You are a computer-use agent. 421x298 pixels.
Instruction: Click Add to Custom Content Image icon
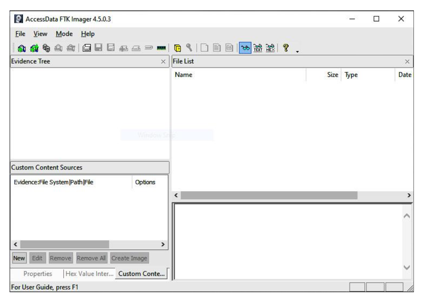(123, 48)
